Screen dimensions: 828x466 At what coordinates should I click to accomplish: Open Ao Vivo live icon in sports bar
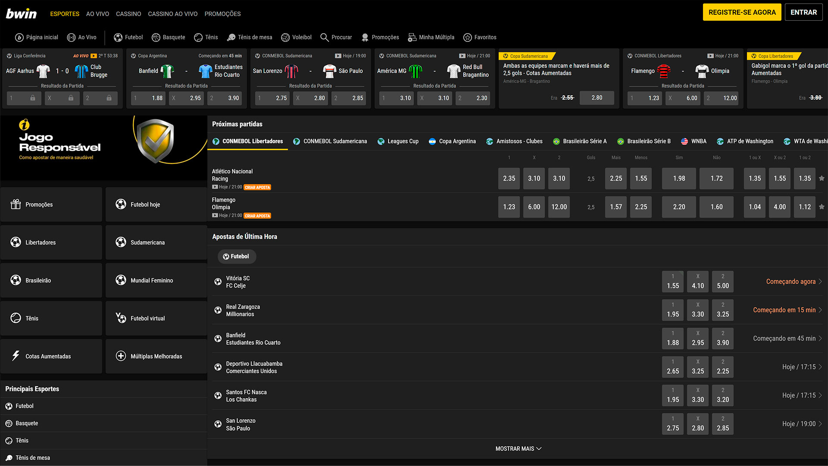tap(71, 38)
